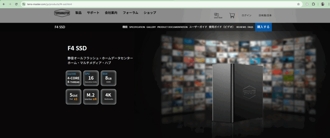This screenshot has height=138, width=330.
Task: Click the RAM 8GB DDR5 badge
Action: (108, 78)
